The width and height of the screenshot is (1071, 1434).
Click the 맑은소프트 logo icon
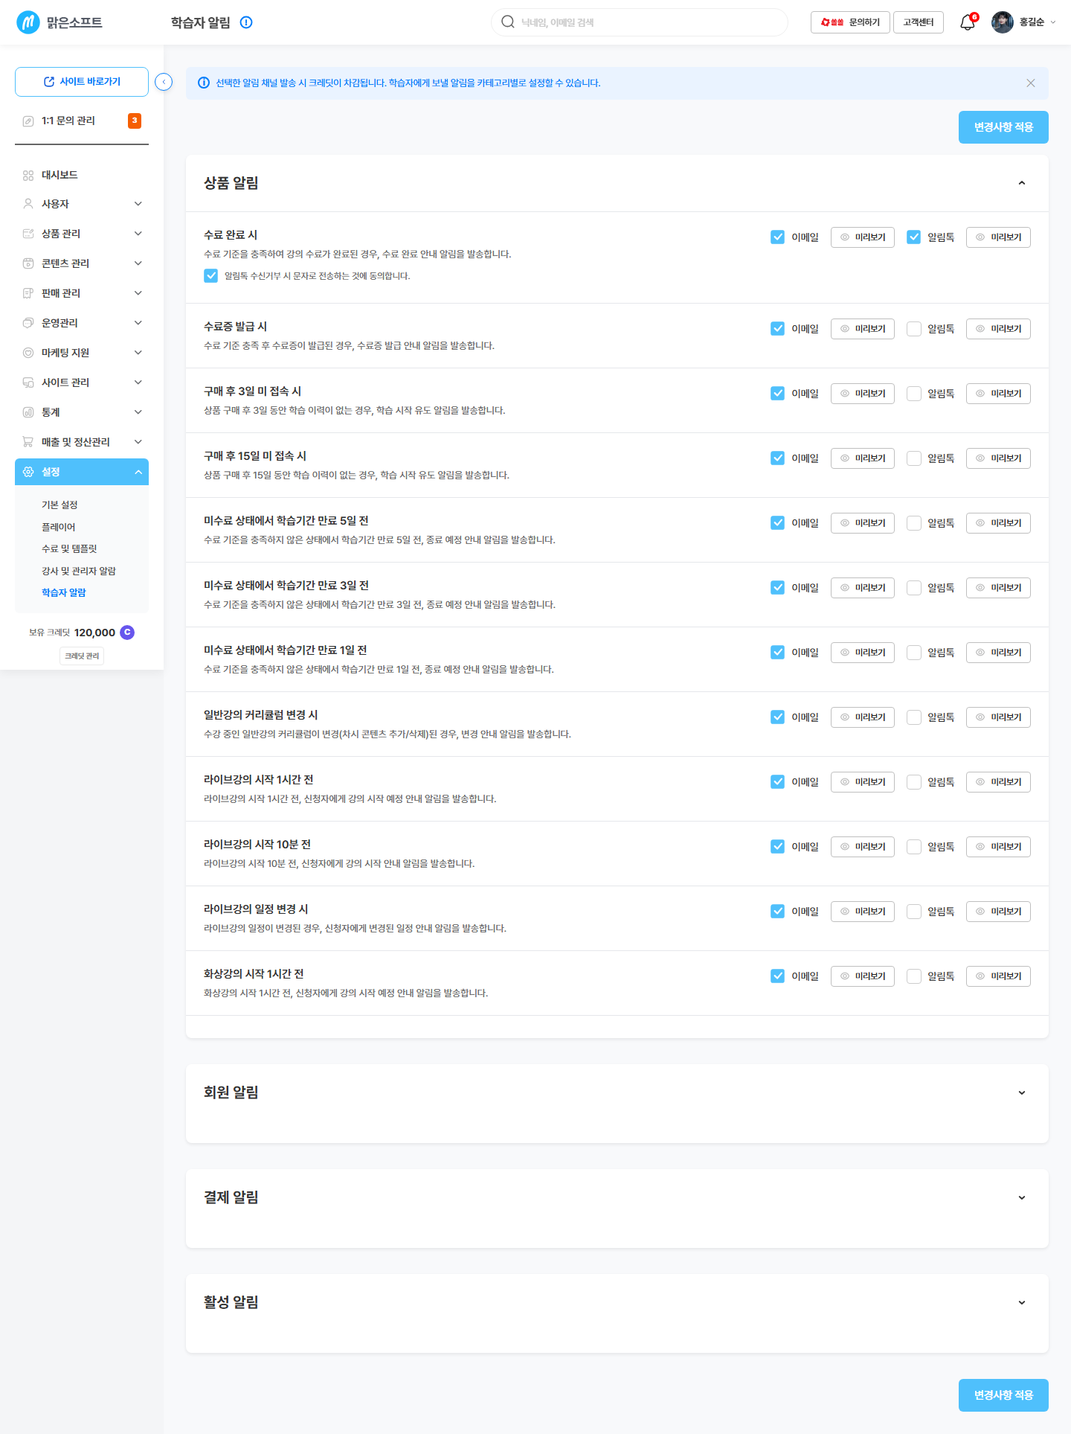(28, 22)
